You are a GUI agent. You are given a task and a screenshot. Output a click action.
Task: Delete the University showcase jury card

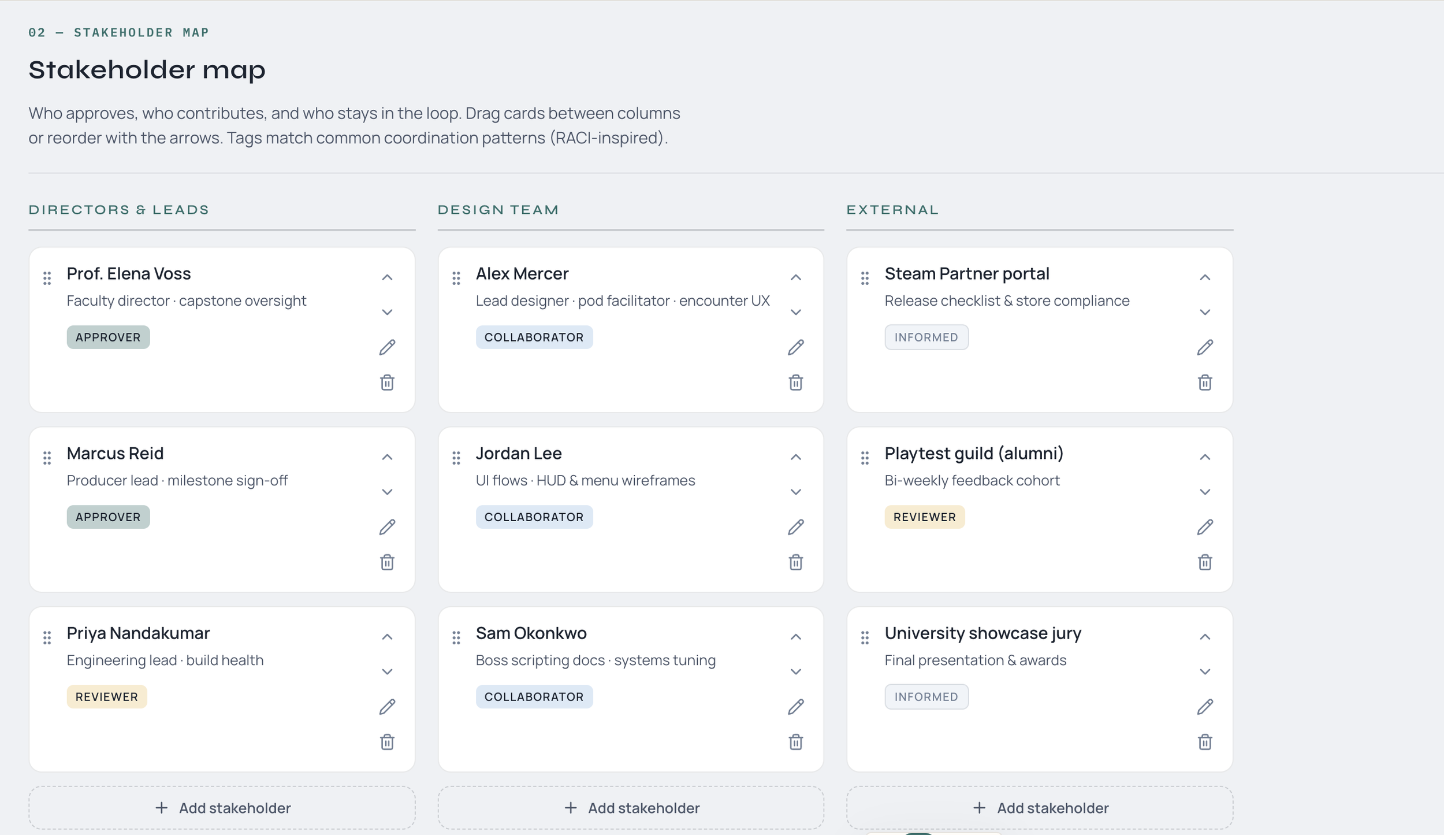point(1204,742)
